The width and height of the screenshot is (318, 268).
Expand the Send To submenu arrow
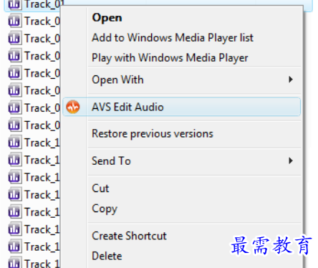pos(291,161)
